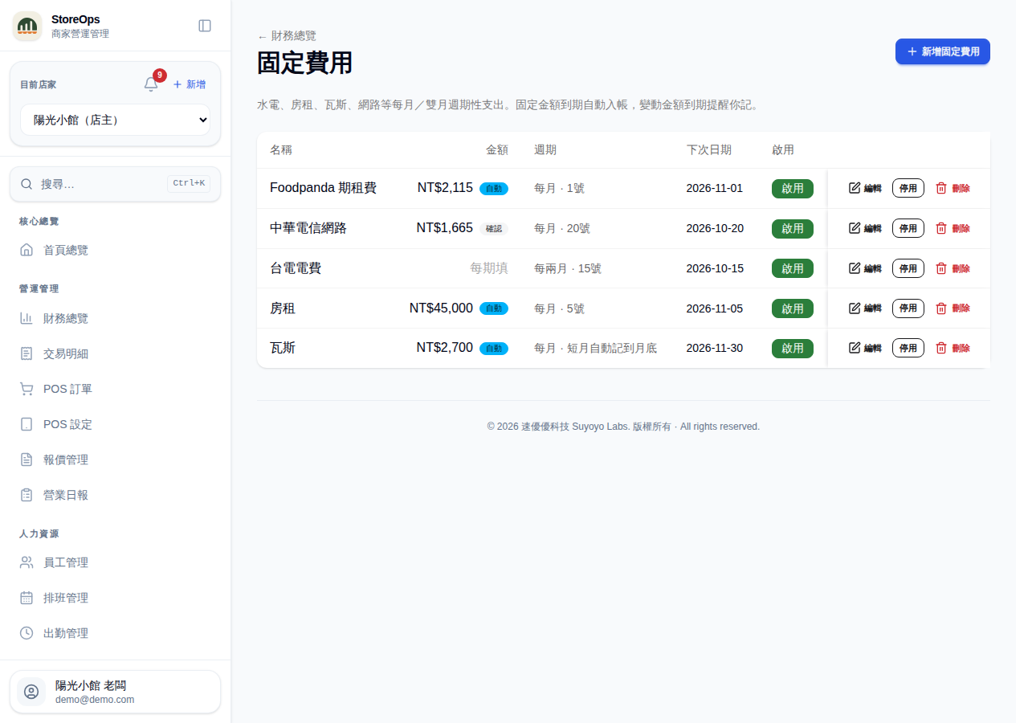Click the 報價管理 file icon
The height and width of the screenshot is (723, 1028).
(x=27, y=460)
